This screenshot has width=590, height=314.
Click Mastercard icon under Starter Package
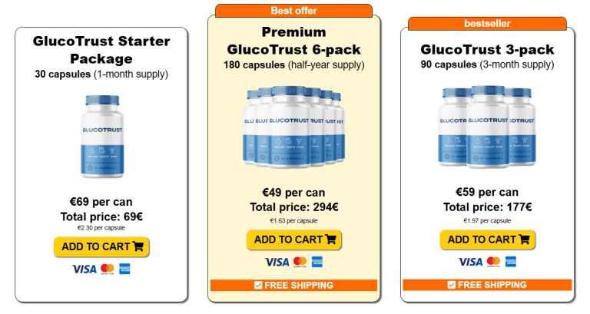[107, 269]
